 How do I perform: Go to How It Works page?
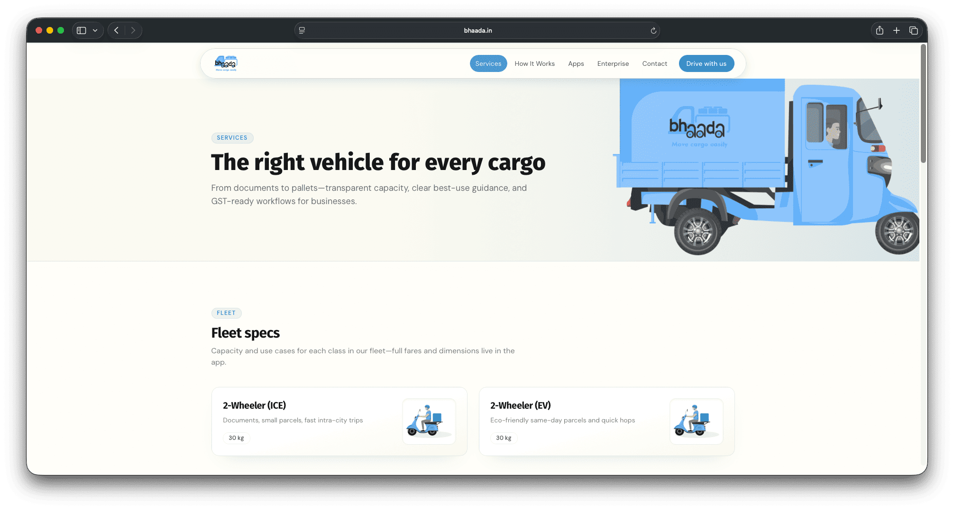[535, 63]
